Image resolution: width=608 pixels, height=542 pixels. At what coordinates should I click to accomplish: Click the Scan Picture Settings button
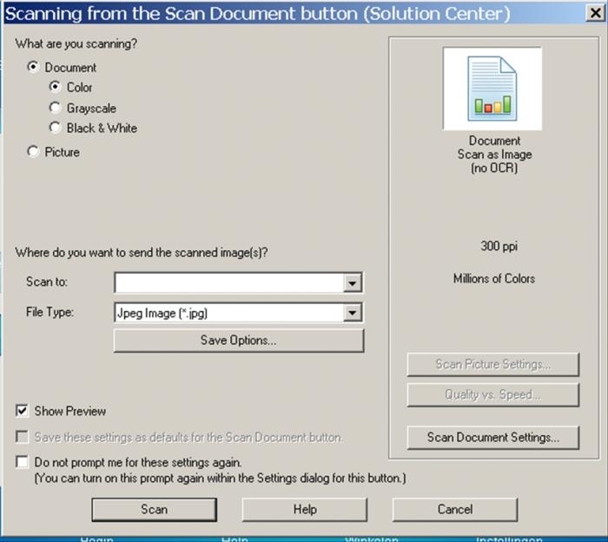[493, 364]
